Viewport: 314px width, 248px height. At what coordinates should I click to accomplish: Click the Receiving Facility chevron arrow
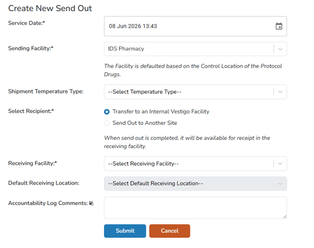point(280,163)
